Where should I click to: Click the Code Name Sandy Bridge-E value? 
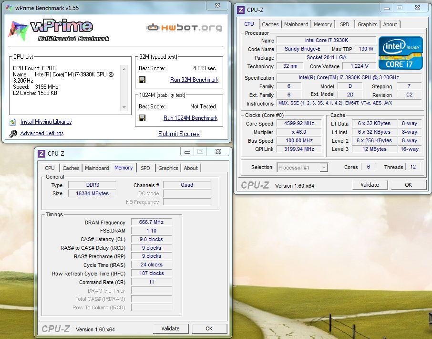point(302,49)
